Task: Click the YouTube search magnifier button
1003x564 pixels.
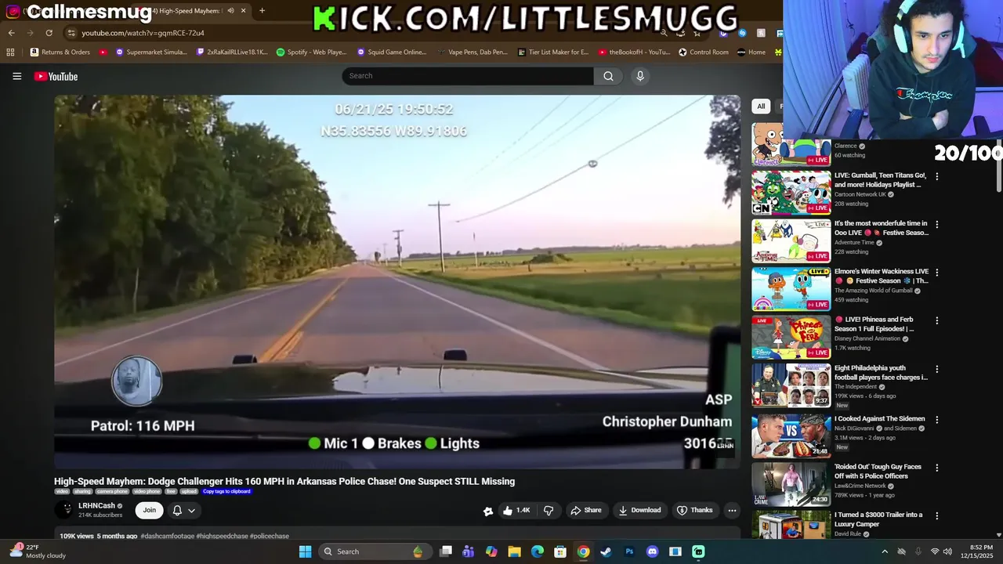Action: coord(608,76)
